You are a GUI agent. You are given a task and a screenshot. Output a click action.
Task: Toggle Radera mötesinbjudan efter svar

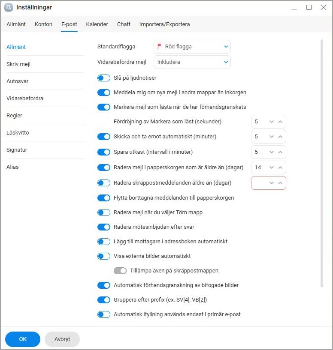click(x=104, y=227)
